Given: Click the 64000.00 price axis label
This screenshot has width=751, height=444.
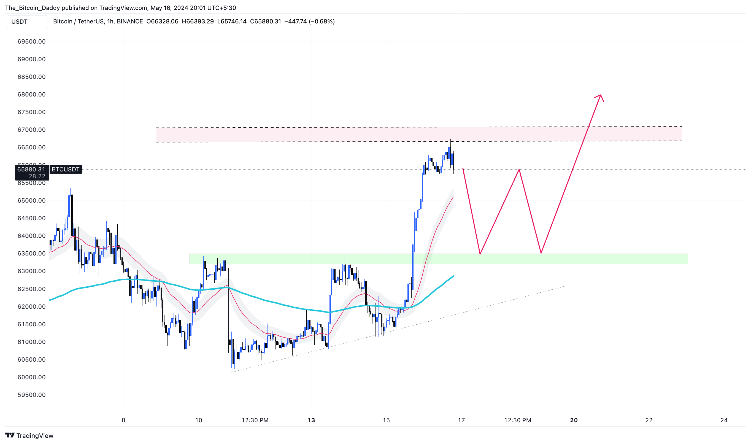Looking at the screenshot, I should coord(32,236).
